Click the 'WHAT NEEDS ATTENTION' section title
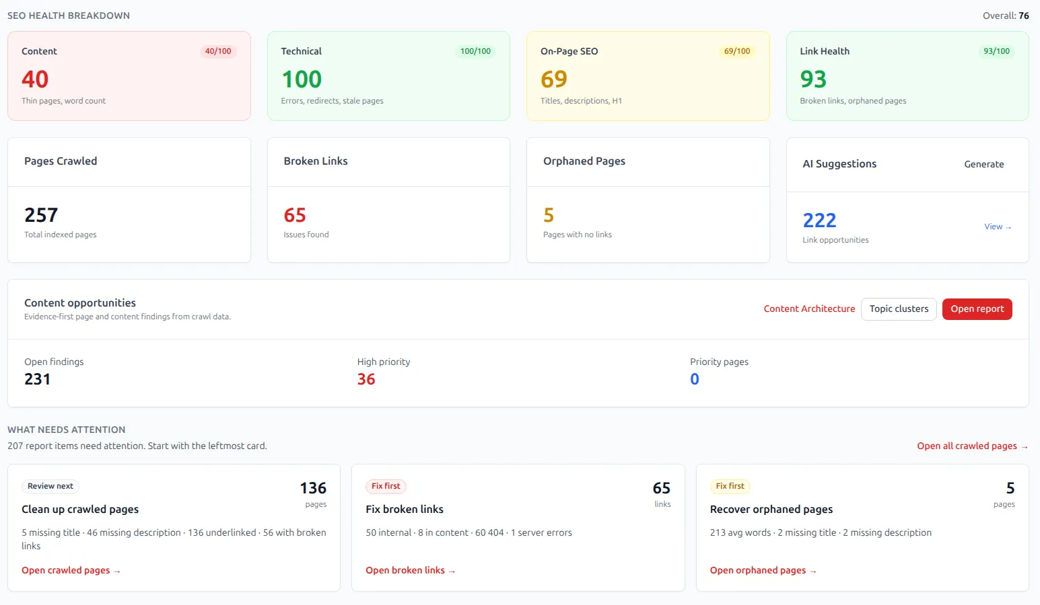The height and width of the screenshot is (605, 1040). 67,430
